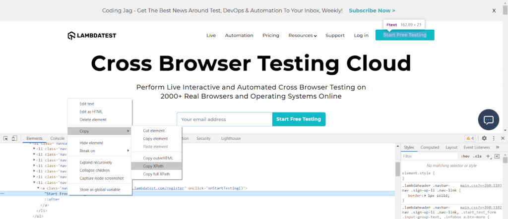Click the onclick="onStartTesting()" attribute text
This screenshot has width=508, height=219.
(216, 188)
